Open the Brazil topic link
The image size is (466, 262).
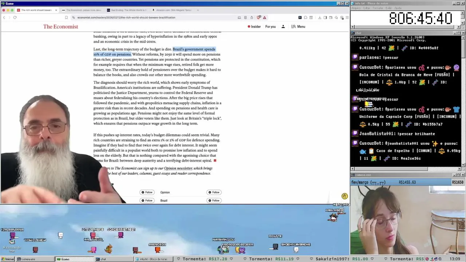pyautogui.click(x=164, y=201)
